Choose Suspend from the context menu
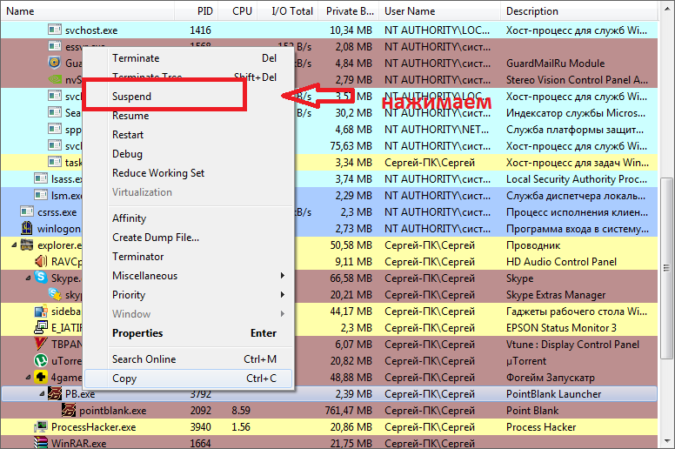The height and width of the screenshot is (449, 675). point(190,97)
